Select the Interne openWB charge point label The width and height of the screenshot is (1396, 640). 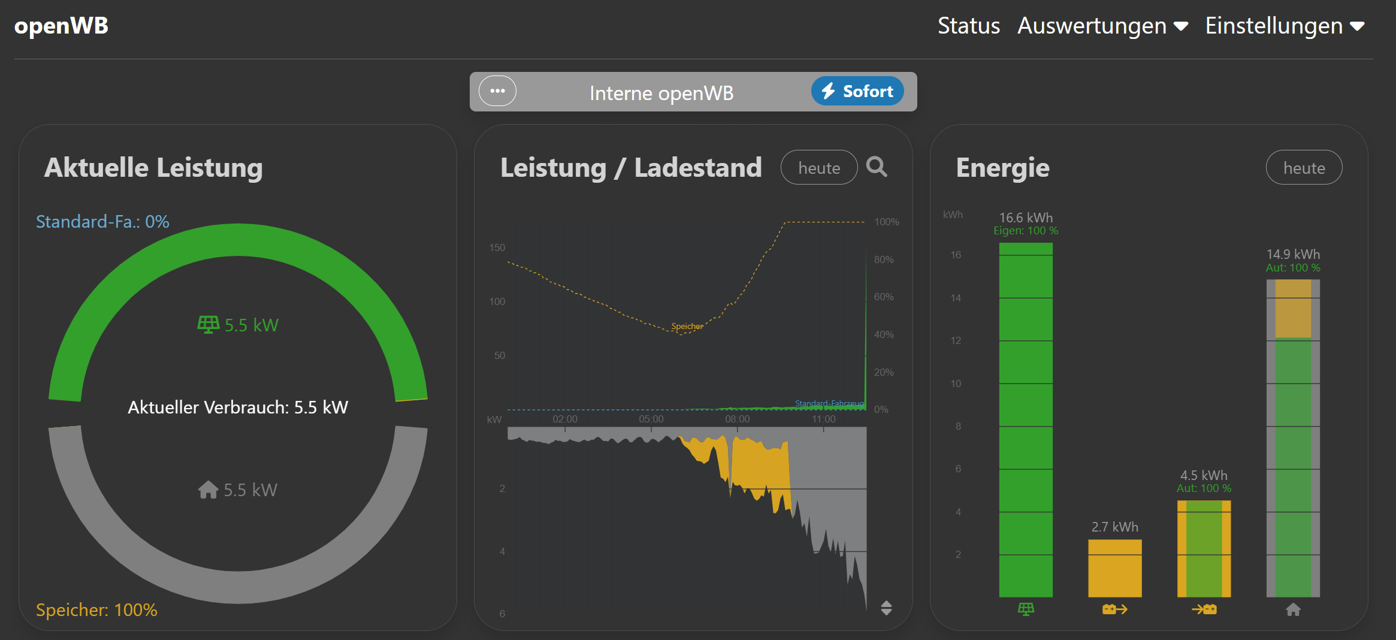pos(661,93)
